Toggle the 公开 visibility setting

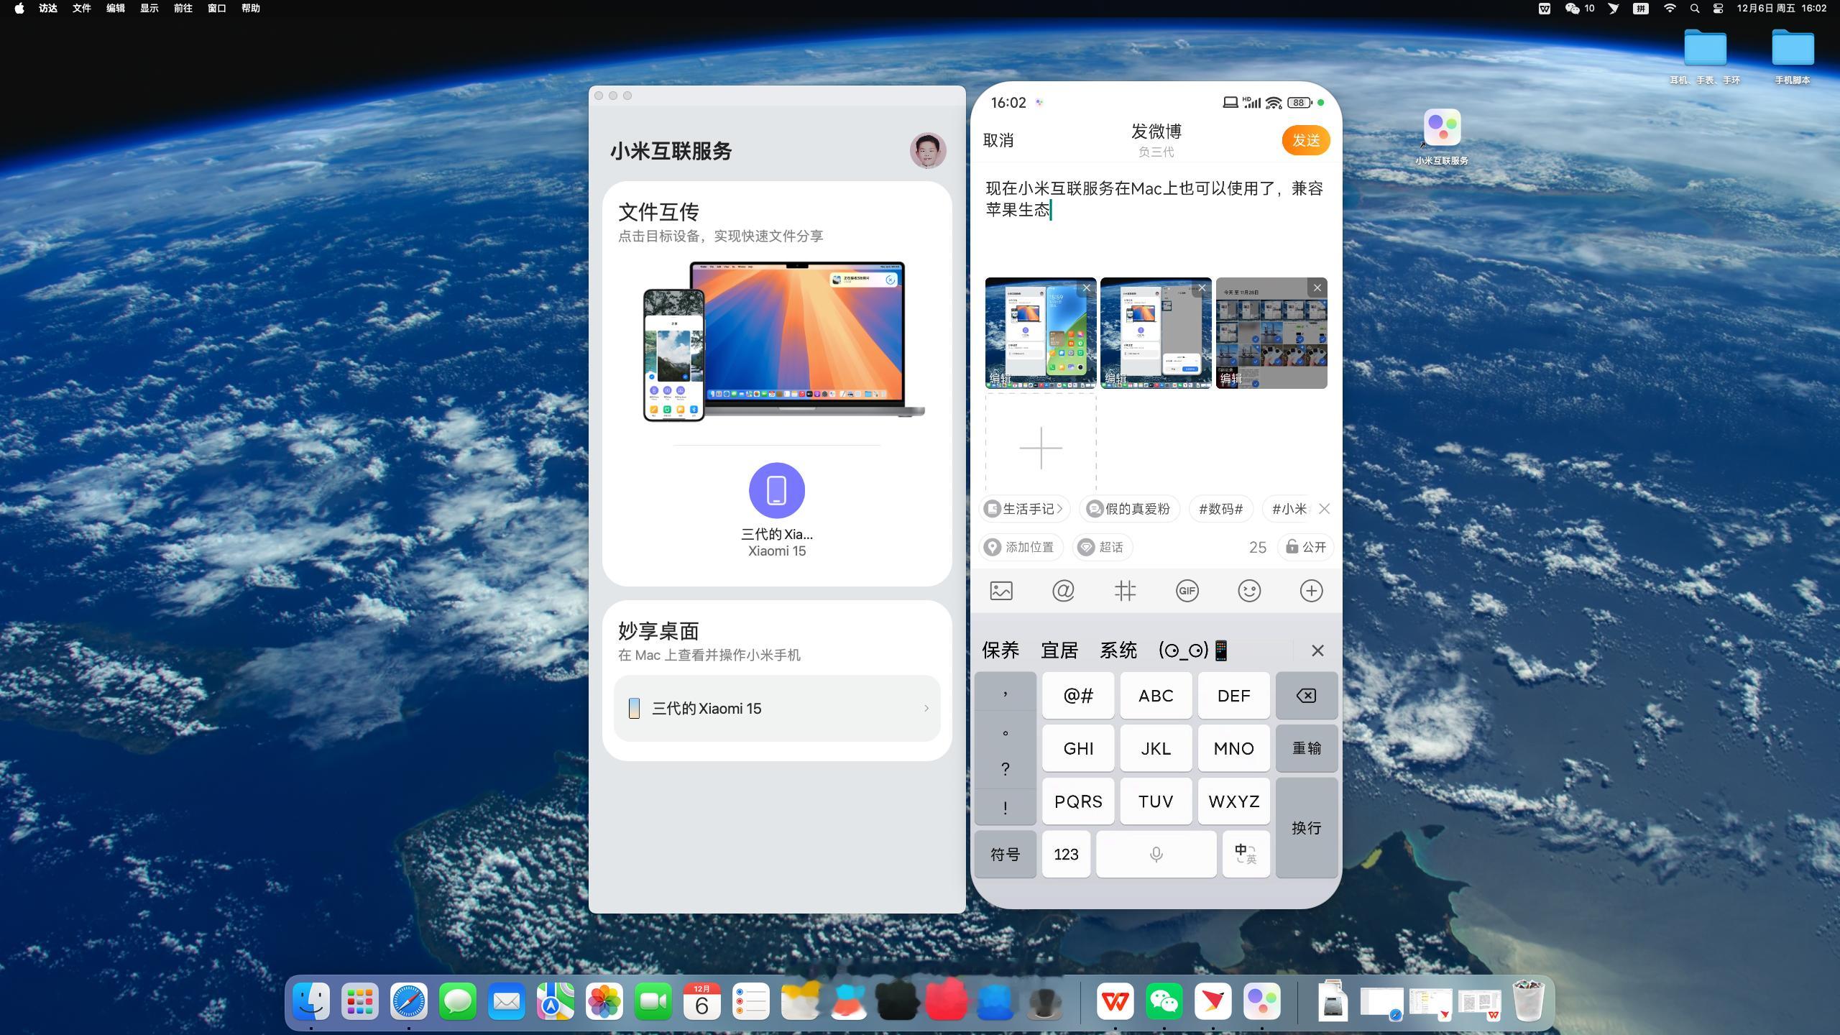[1306, 547]
